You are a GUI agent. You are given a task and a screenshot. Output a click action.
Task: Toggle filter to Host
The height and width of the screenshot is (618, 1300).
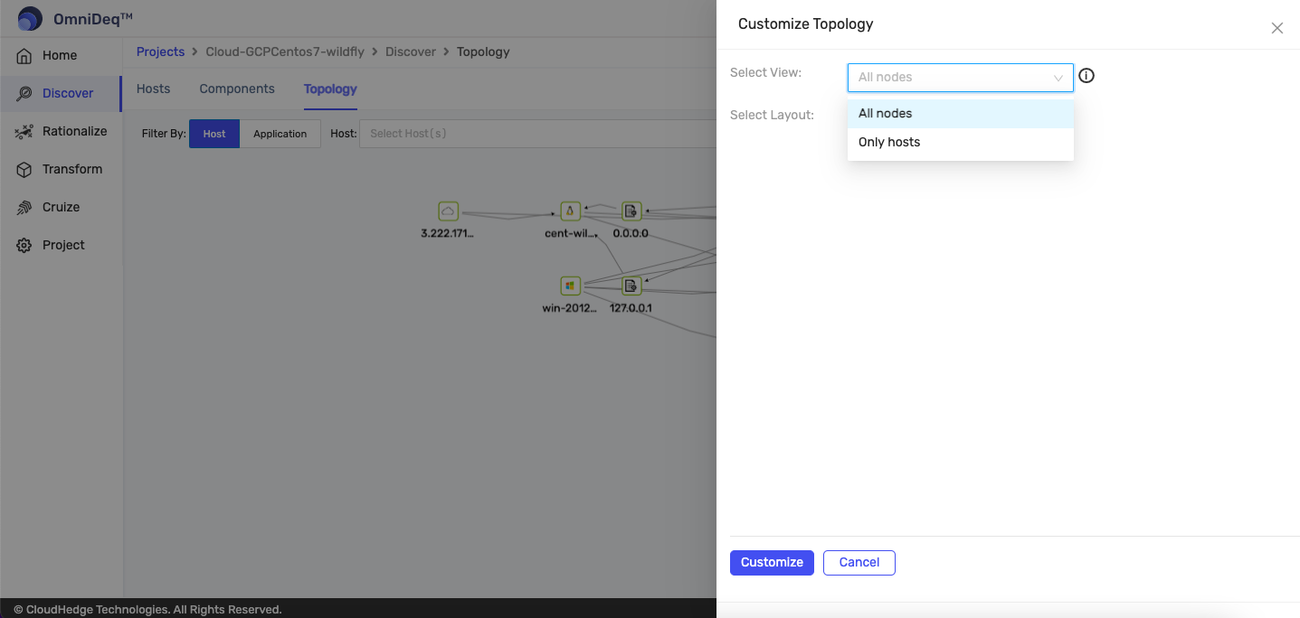tap(214, 134)
